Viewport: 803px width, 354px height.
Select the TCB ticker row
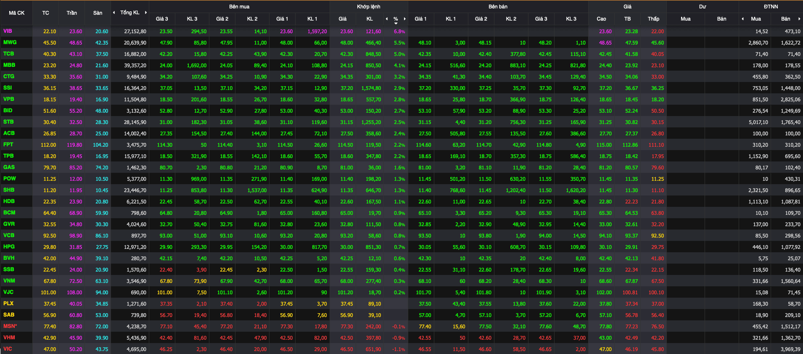[x=8, y=54]
